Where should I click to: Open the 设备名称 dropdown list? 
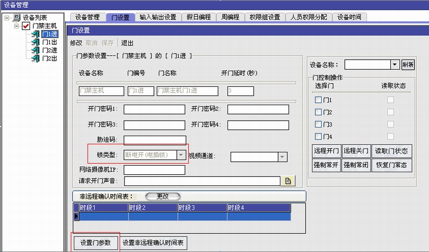tap(395, 65)
